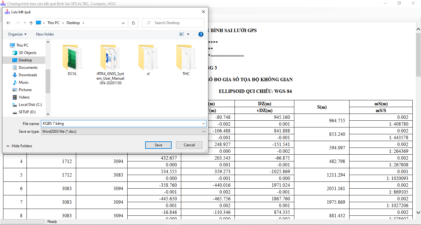Expand the Save as type dropdown
Viewport: 421px width, 225px height.
203,131
